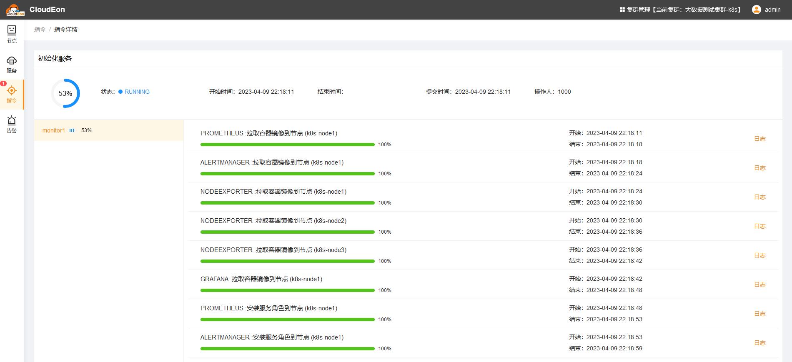Click GRAFANA :拉取容器镜像到节点 task title
Screen dimensions: 792x362
[261, 279]
